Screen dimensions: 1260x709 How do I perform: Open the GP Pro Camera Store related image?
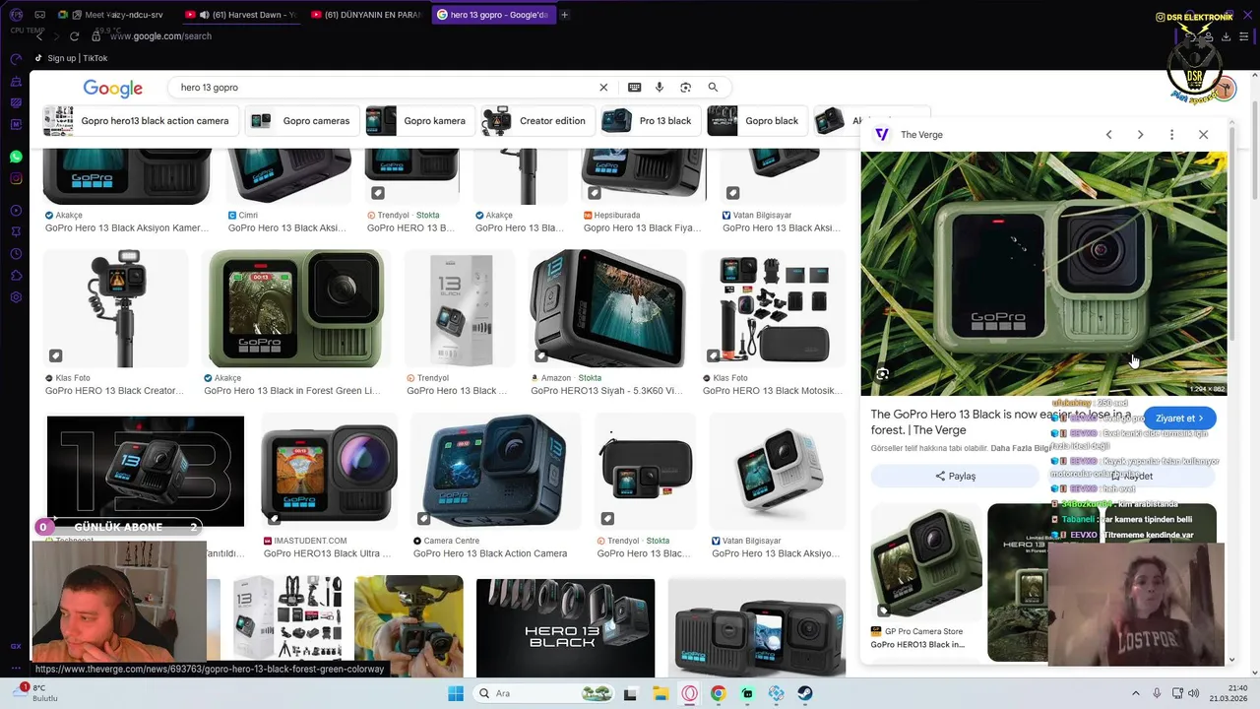(x=926, y=562)
